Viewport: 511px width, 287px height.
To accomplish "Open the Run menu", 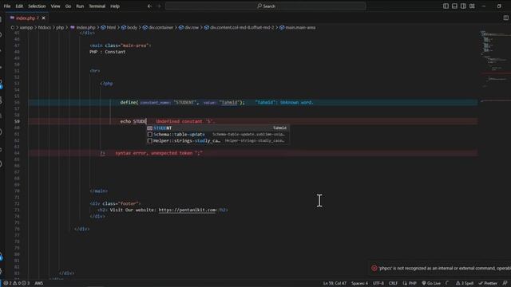I will point(80,6).
